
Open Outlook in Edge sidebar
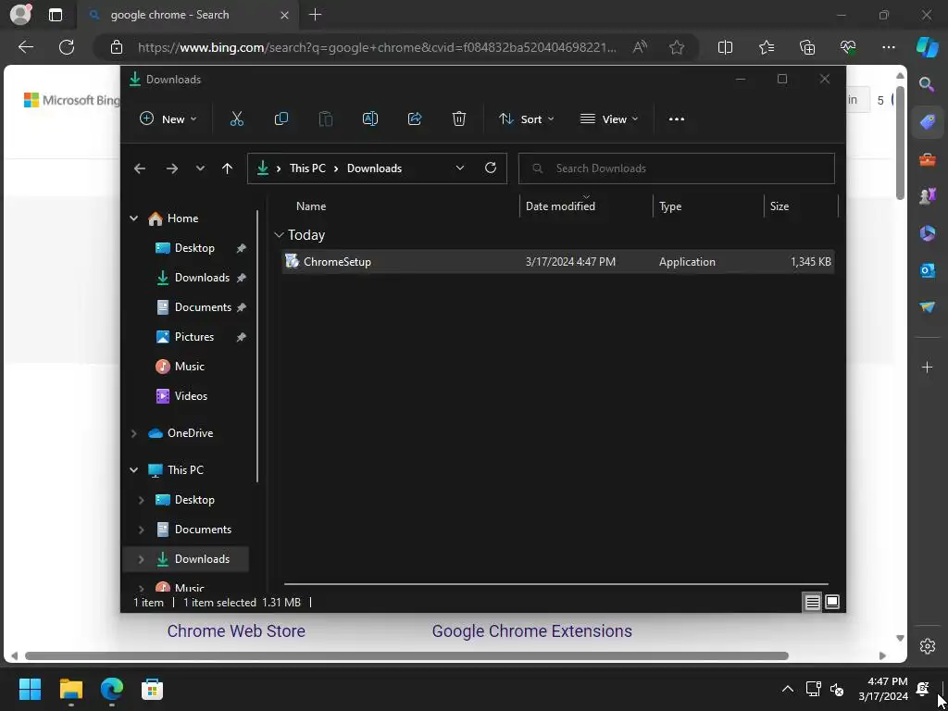coord(927,270)
